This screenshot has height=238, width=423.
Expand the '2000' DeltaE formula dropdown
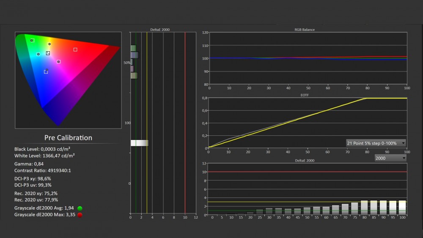click(x=390, y=158)
